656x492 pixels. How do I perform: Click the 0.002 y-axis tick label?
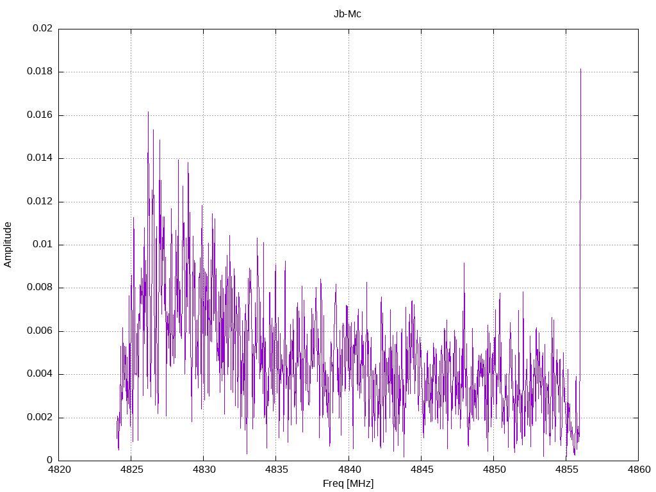(x=40, y=418)
